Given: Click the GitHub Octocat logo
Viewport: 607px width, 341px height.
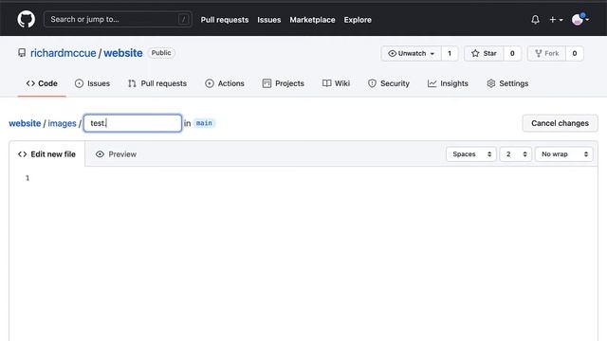Looking at the screenshot, I should (26, 19).
